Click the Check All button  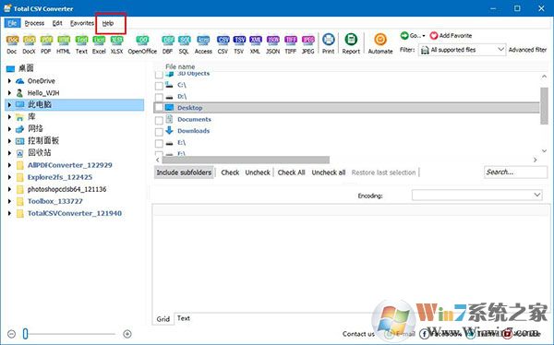coord(291,172)
